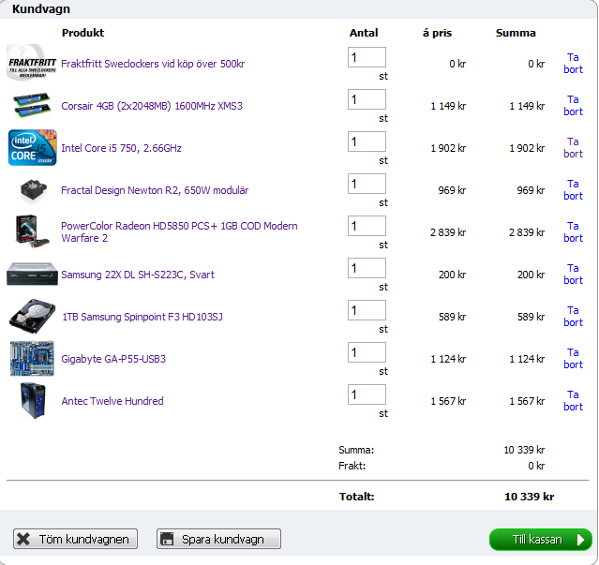This screenshot has width=599, height=565.
Task: Remove Antec Twelve Hundred with Ta bort
Action: 573,401
